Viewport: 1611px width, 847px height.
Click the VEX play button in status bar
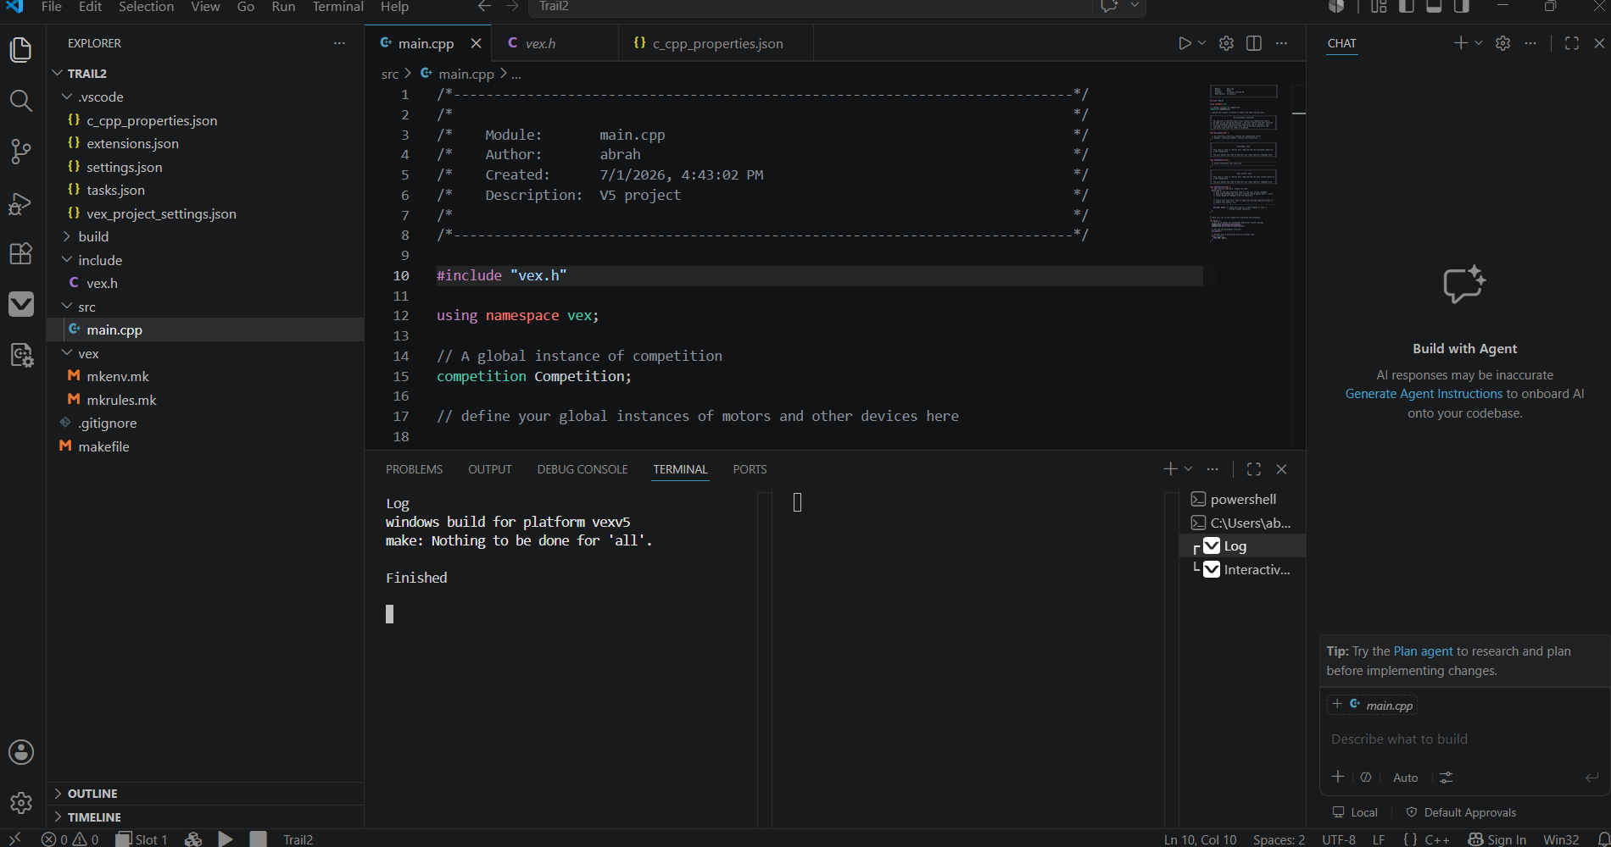coord(226,839)
